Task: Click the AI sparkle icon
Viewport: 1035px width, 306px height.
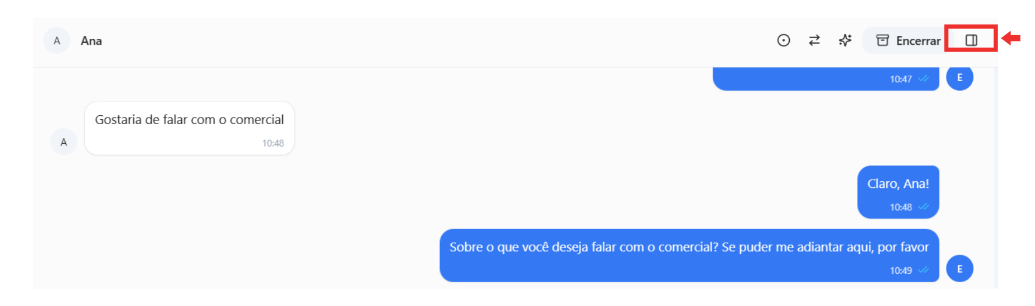Action: point(845,41)
